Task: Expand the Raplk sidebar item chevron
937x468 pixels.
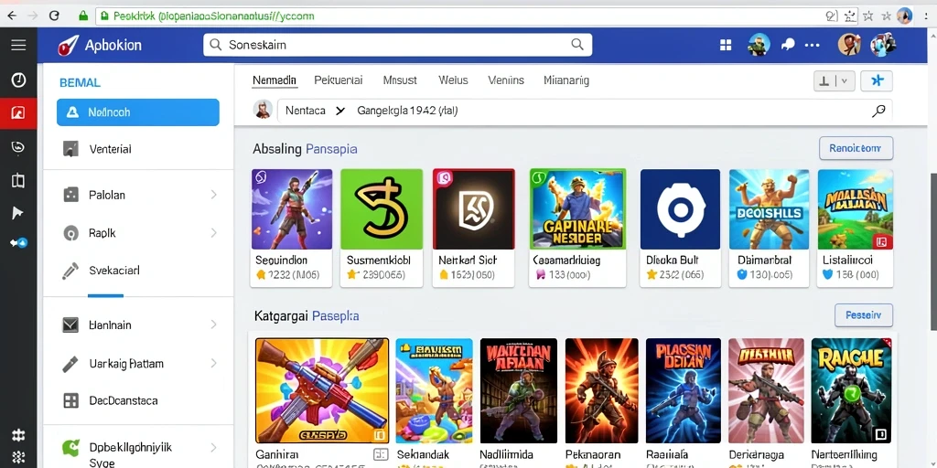Action: pos(214,233)
